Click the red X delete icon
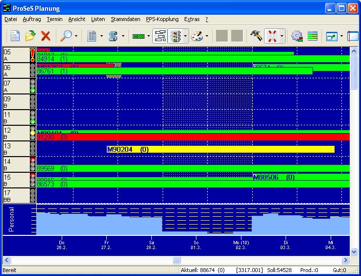Image resolution: width=361 pixels, height=276 pixels. pyautogui.click(x=46, y=36)
